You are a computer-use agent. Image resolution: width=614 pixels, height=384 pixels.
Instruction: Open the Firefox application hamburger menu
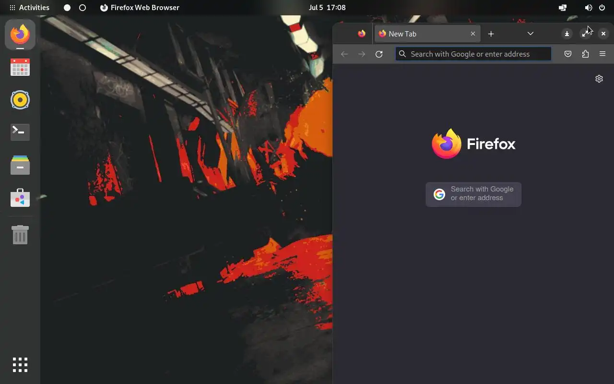[x=602, y=54]
